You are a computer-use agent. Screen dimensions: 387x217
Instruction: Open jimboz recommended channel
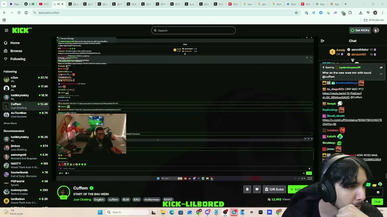pyautogui.click(x=26, y=148)
